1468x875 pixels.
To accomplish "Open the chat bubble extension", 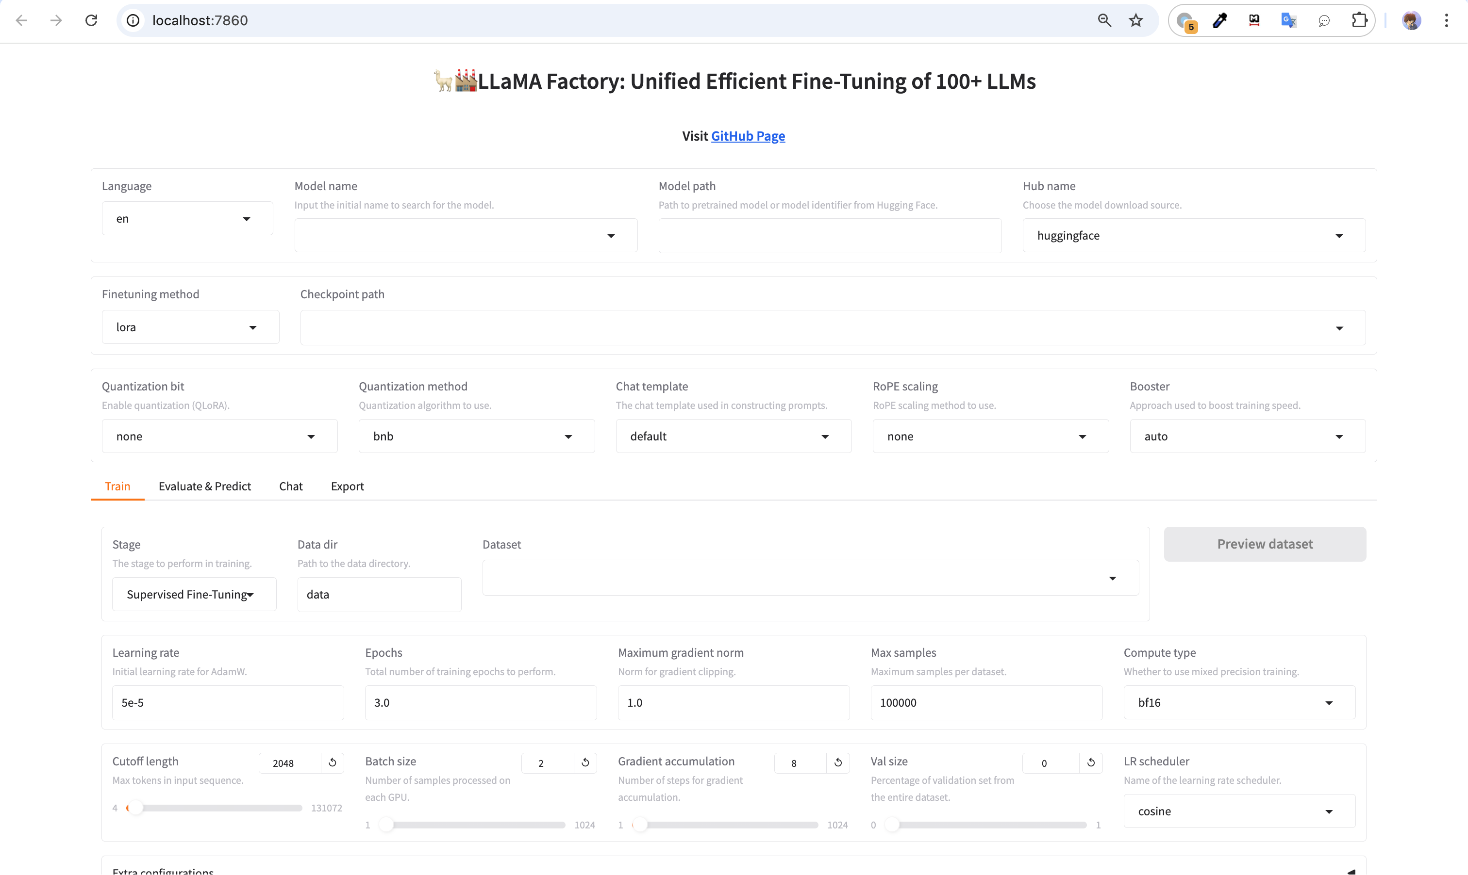I will (1324, 21).
